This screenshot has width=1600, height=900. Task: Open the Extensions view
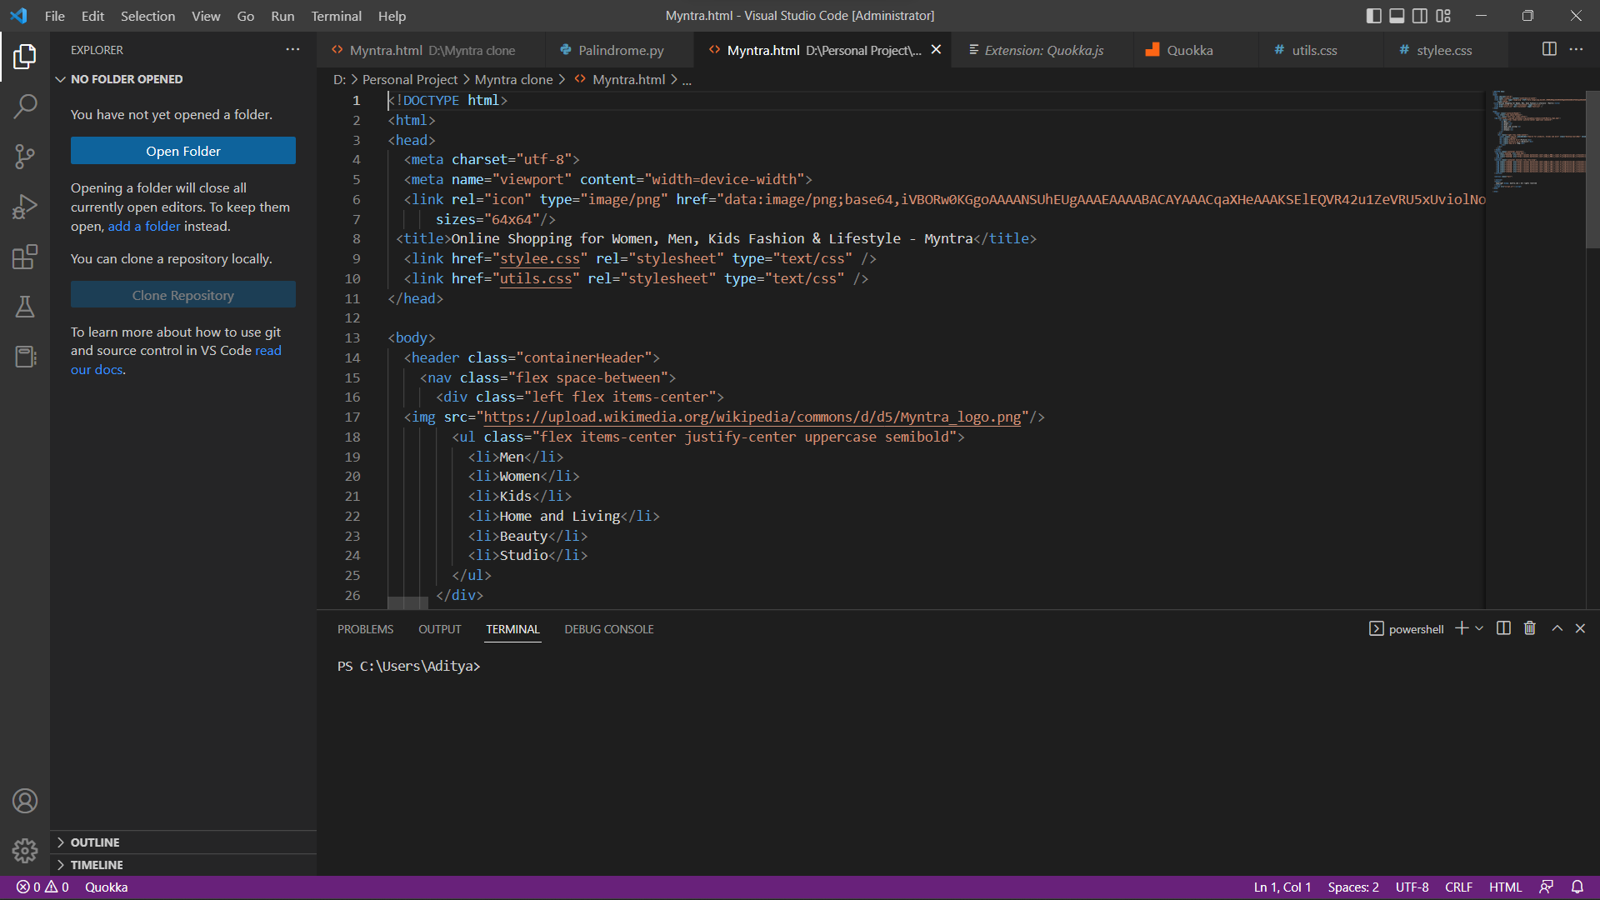coord(25,257)
